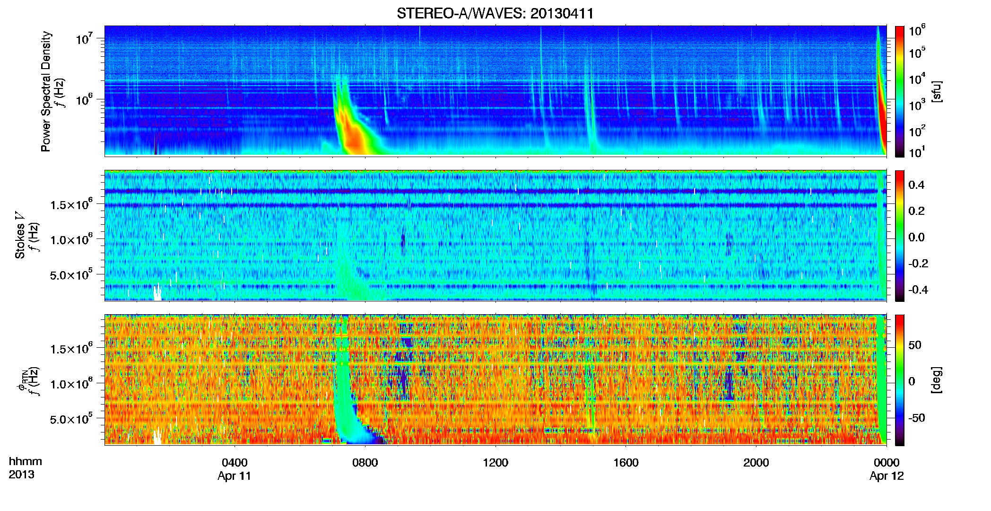The height and width of the screenshot is (511, 991).
Task: Click the 1600 time tick label
Action: coord(626,462)
